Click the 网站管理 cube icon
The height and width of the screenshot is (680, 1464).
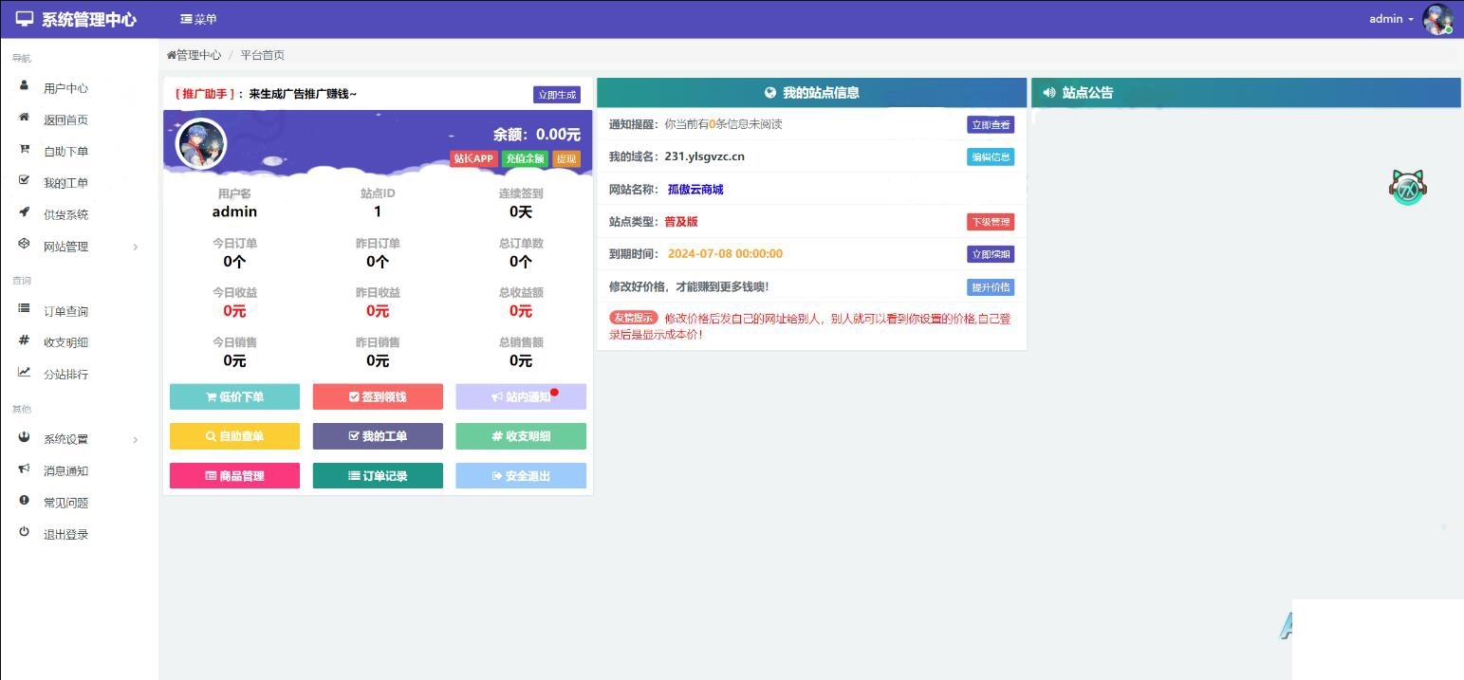pyautogui.click(x=24, y=244)
